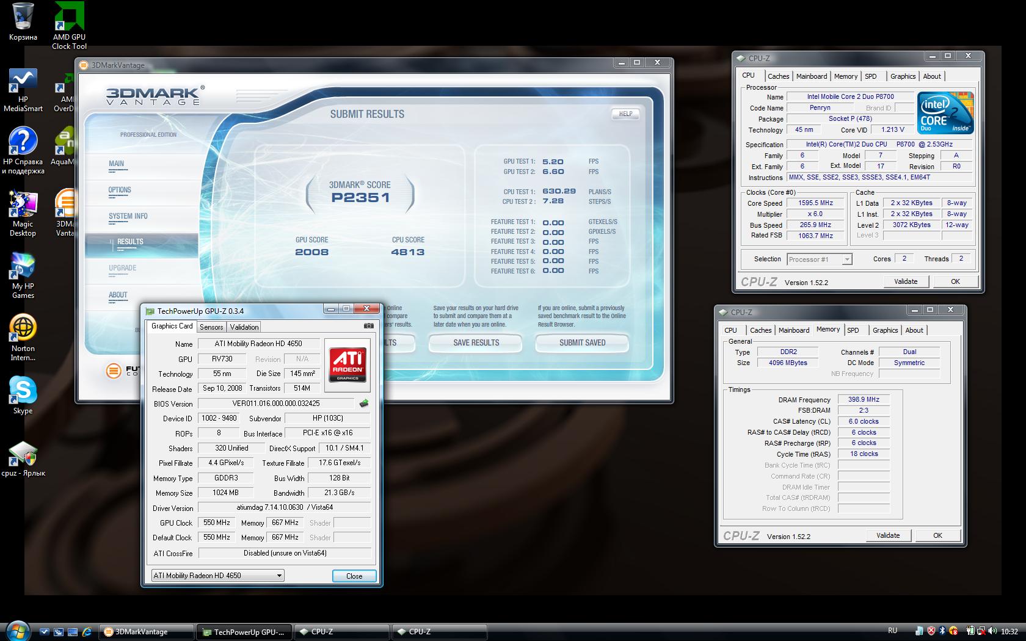Open Magic Desktop icon
Image resolution: width=1026 pixels, height=641 pixels.
pyautogui.click(x=23, y=214)
